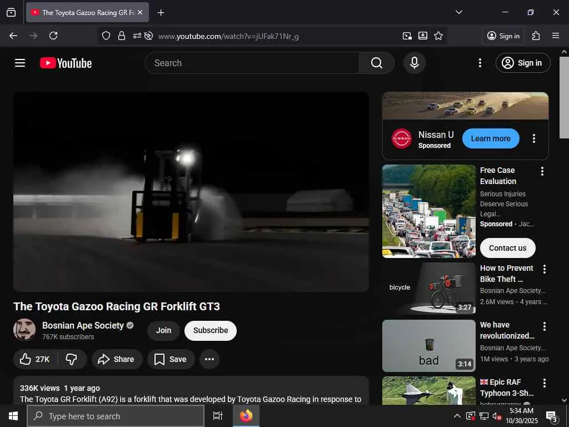Open Windows Start menu
This screenshot has width=569, height=427.
13,416
